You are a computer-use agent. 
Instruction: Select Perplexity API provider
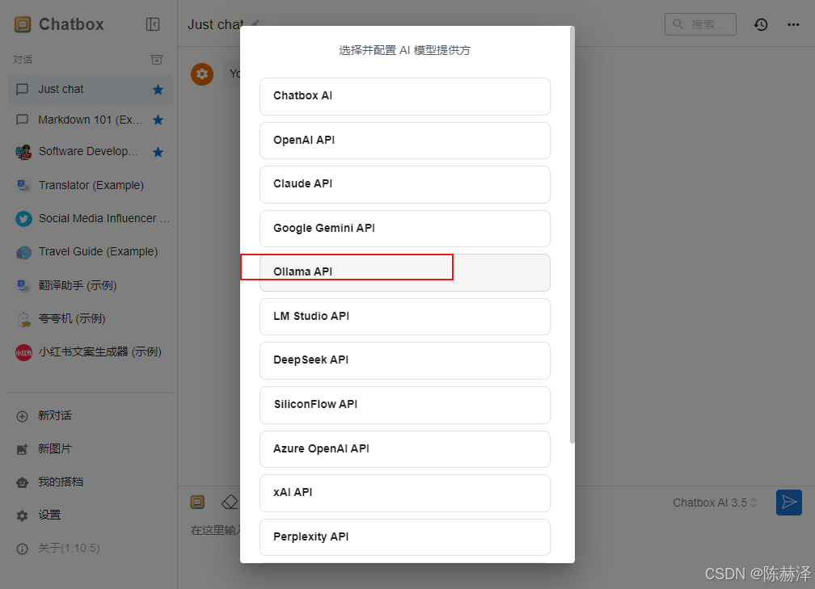(405, 537)
